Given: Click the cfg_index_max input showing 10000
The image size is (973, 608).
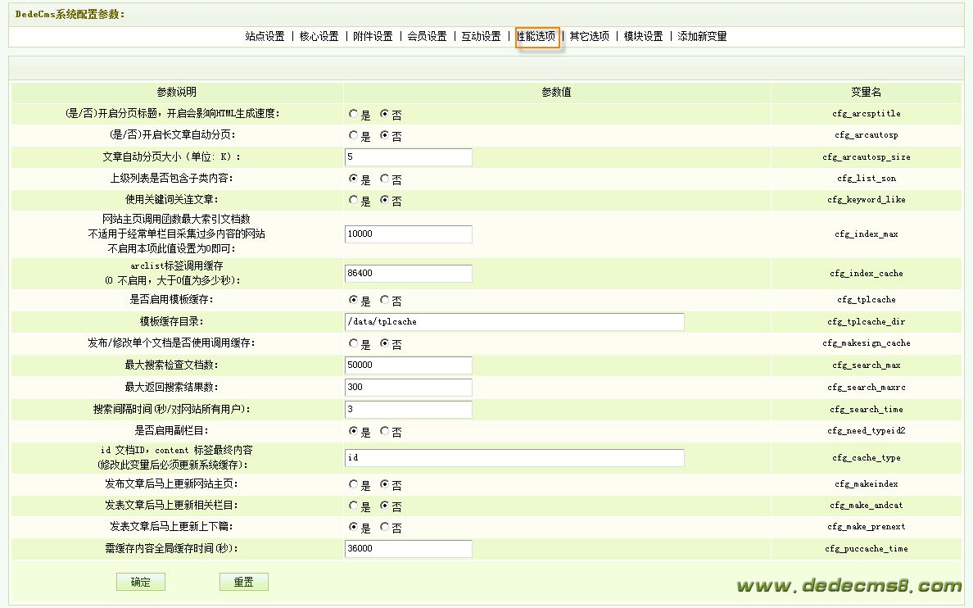Looking at the screenshot, I should [x=409, y=234].
